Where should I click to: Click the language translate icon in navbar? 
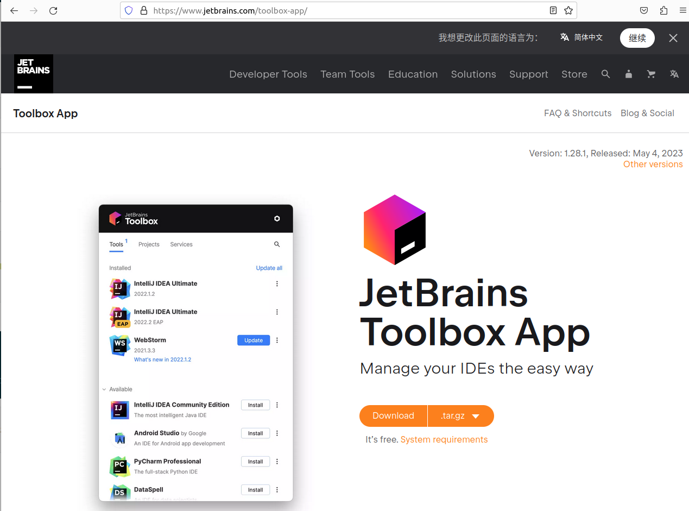[674, 74]
